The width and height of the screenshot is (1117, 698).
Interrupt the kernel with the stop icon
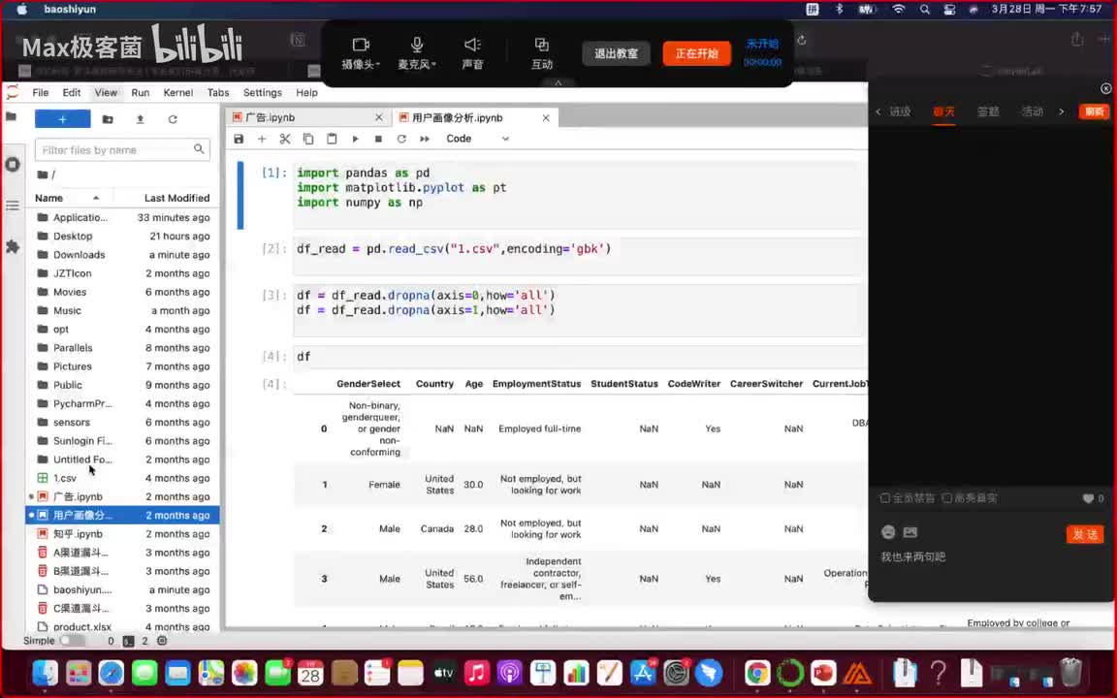pos(378,139)
